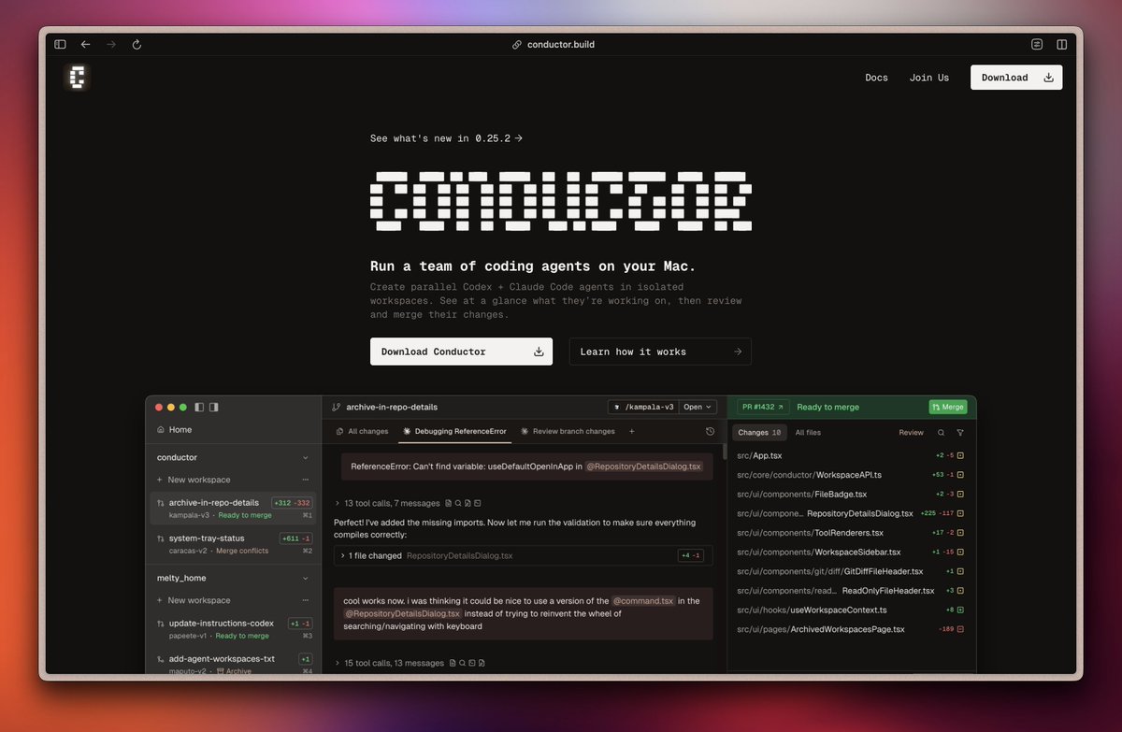Click the Review button
1122x732 pixels.
point(911,433)
